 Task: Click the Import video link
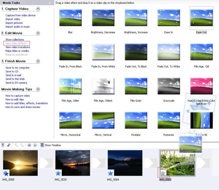(13, 19)
